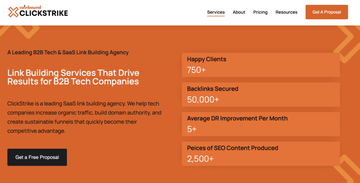This screenshot has width=360, height=183.
Task: Click the ClickStrike description paragraph
Action: click(84, 117)
